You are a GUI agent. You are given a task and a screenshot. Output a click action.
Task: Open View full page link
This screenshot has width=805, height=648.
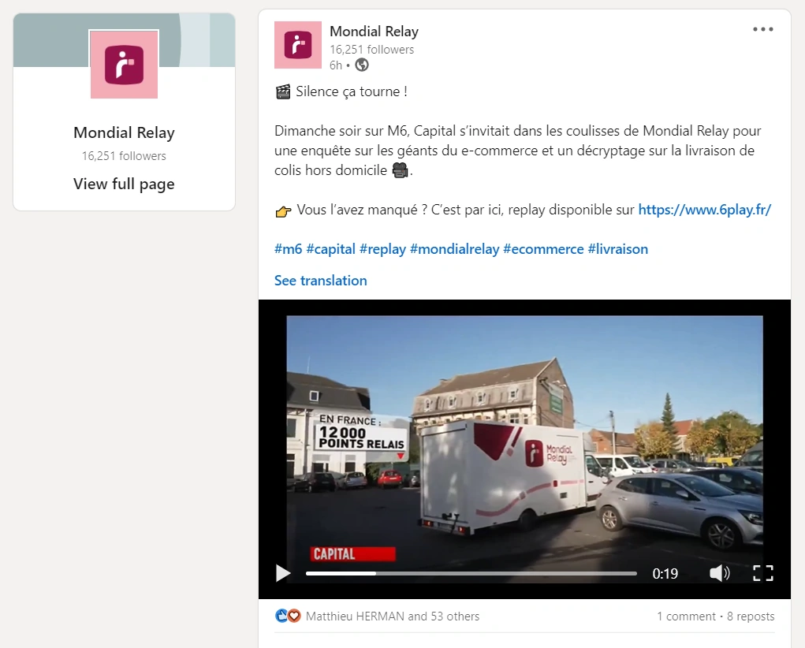coord(124,184)
